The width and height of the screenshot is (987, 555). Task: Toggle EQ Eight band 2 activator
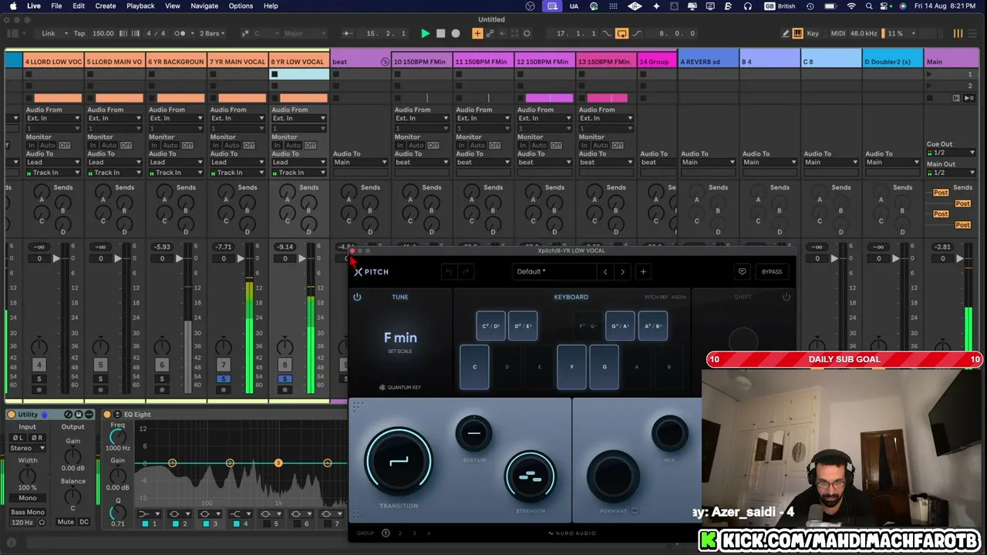point(175,524)
